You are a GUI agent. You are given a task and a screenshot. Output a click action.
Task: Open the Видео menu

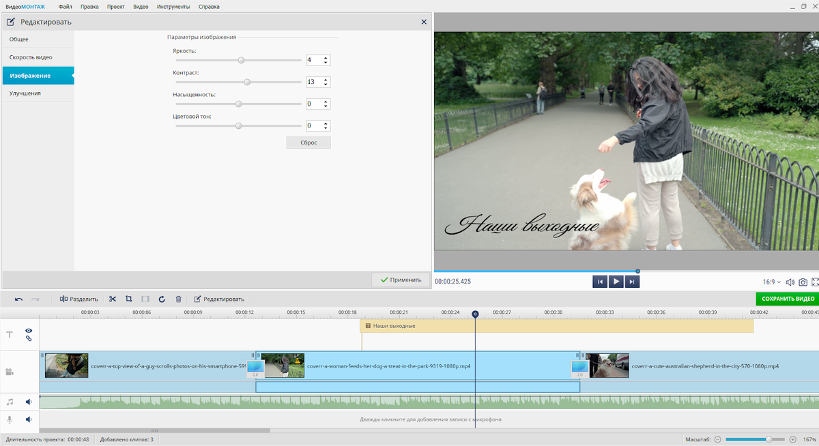(x=141, y=6)
